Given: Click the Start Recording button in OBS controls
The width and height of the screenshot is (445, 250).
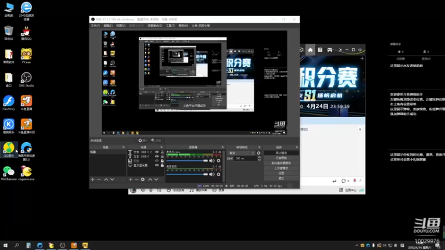Looking at the screenshot, I should (281, 158).
